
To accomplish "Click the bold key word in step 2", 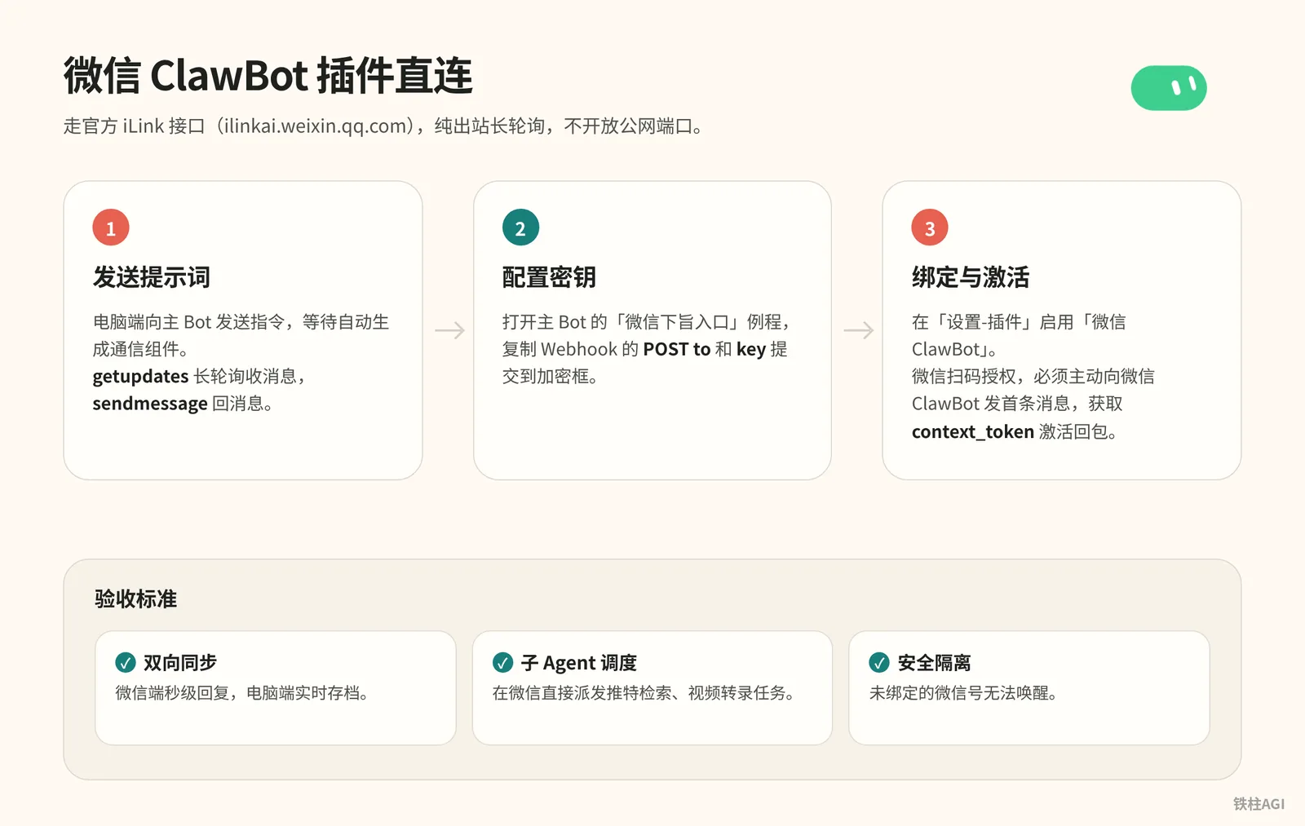I will click(751, 350).
